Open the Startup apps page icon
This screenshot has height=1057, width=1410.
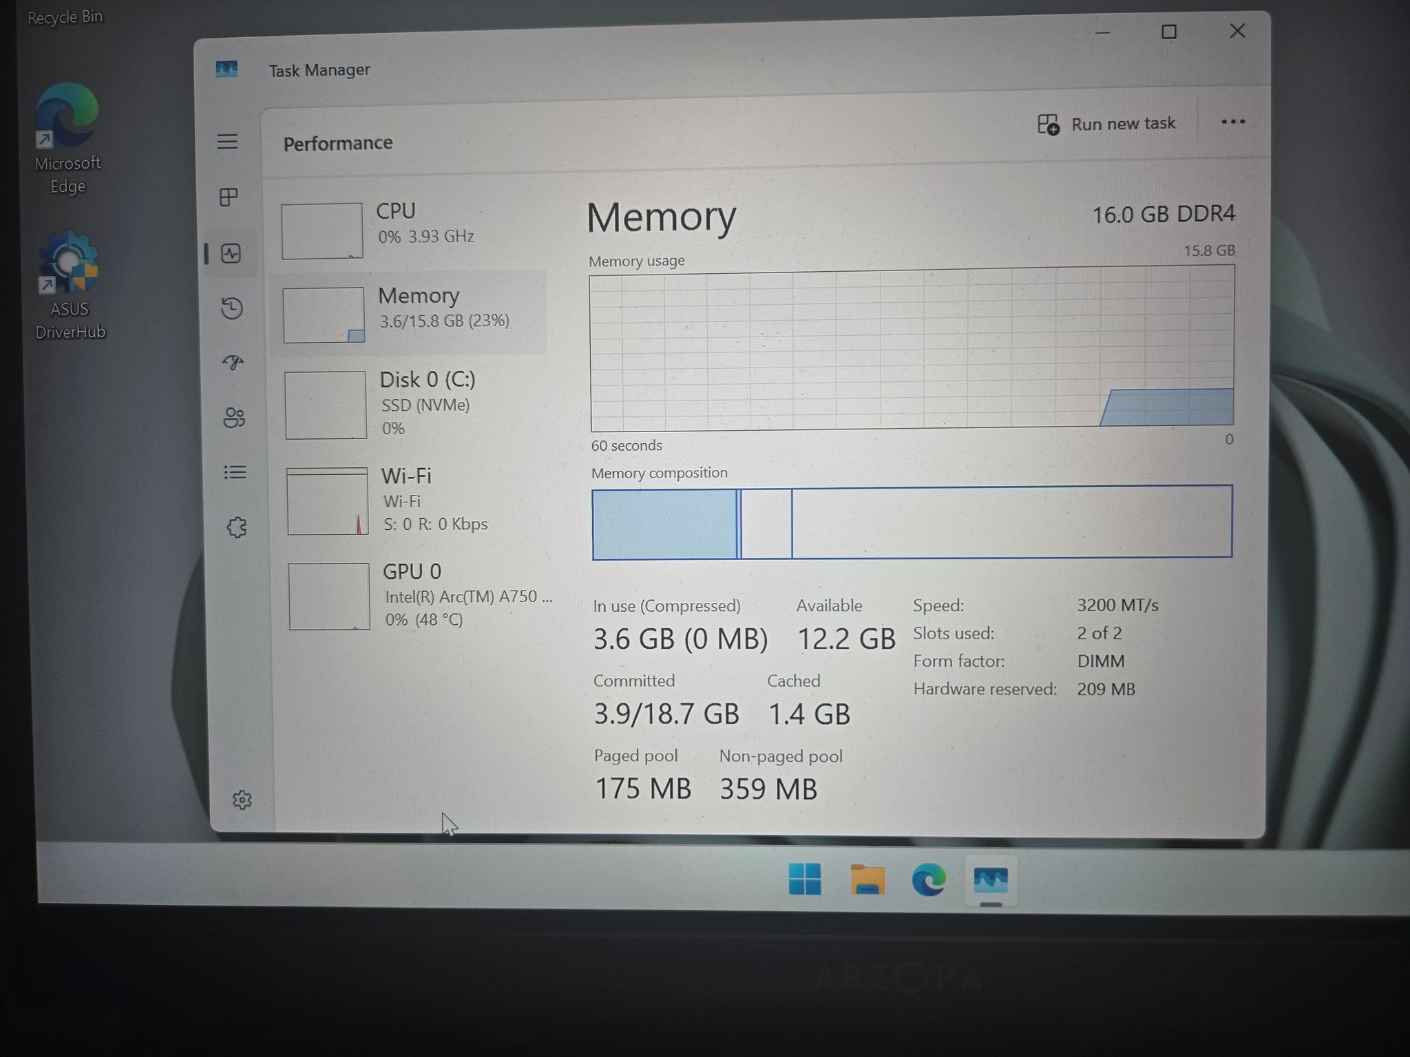[x=233, y=362]
